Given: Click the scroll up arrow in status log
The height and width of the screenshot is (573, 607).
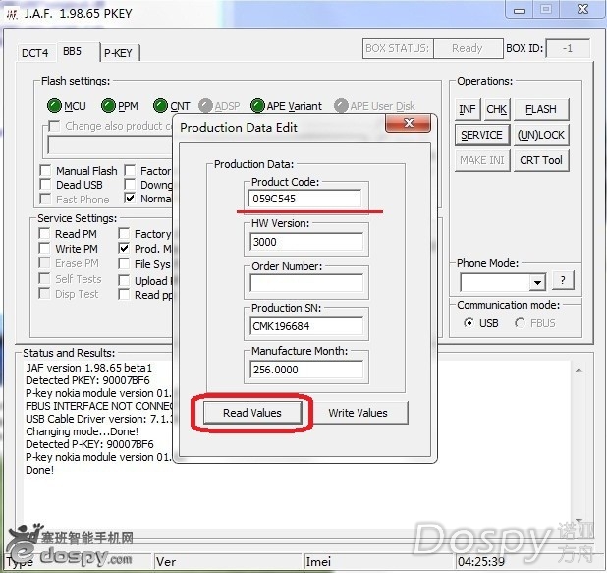Looking at the screenshot, I should point(579,370).
